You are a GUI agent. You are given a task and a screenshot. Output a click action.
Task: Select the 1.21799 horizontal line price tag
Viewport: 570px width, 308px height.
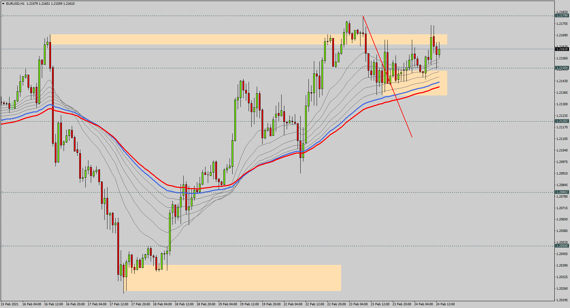(561, 16)
